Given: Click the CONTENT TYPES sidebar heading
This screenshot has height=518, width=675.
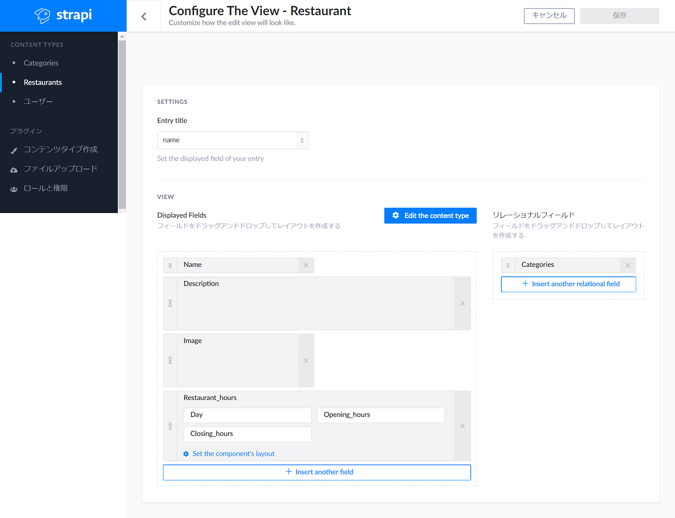Looking at the screenshot, I should [37, 45].
